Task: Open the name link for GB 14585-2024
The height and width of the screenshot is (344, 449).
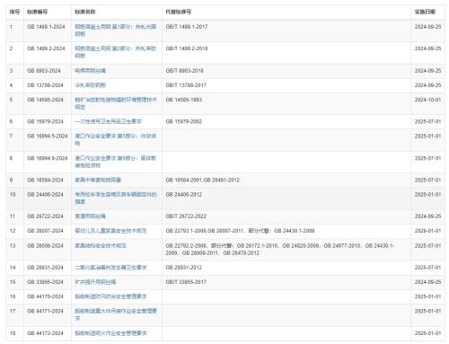Action: [116, 103]
